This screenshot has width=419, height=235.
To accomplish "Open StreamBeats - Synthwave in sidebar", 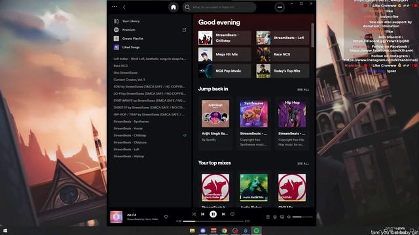I will point(131,121).
